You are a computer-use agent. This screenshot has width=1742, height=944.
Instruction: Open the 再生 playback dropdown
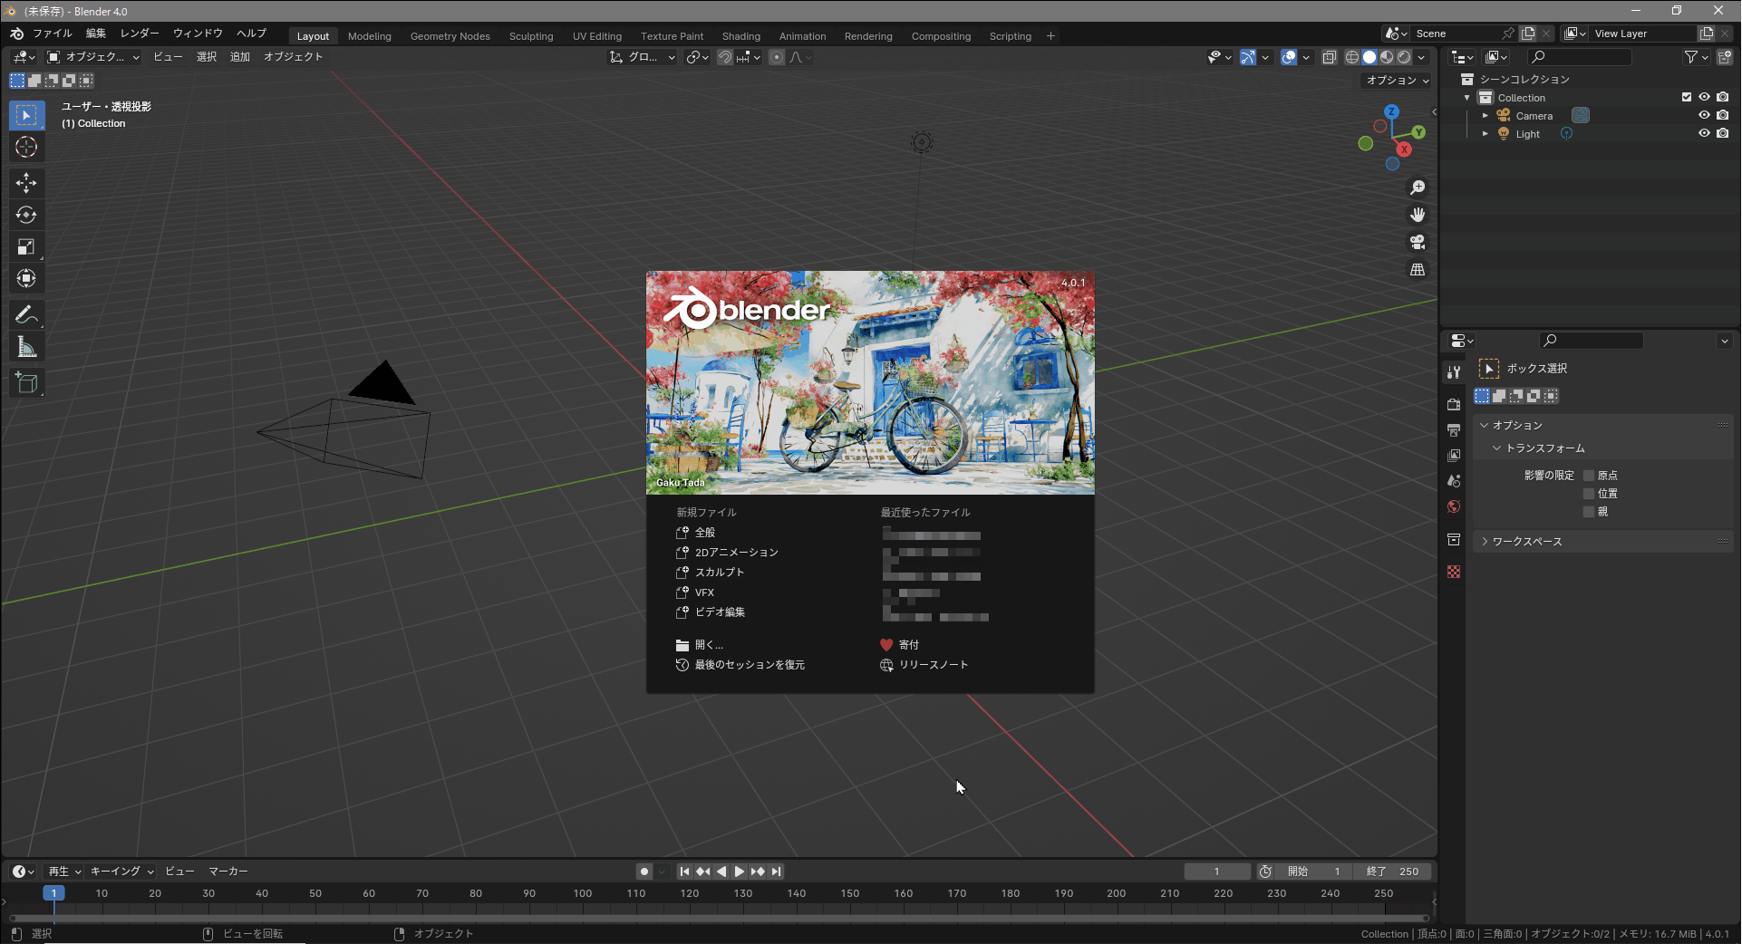tap(64, 872)
